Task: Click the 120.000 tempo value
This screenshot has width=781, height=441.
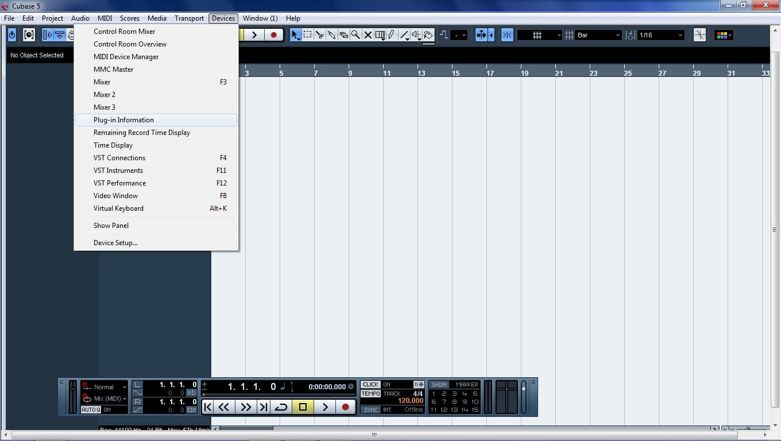Action: click(411, 401)
